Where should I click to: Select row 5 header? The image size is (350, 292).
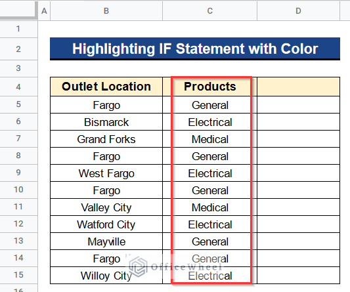pos(18,104)
